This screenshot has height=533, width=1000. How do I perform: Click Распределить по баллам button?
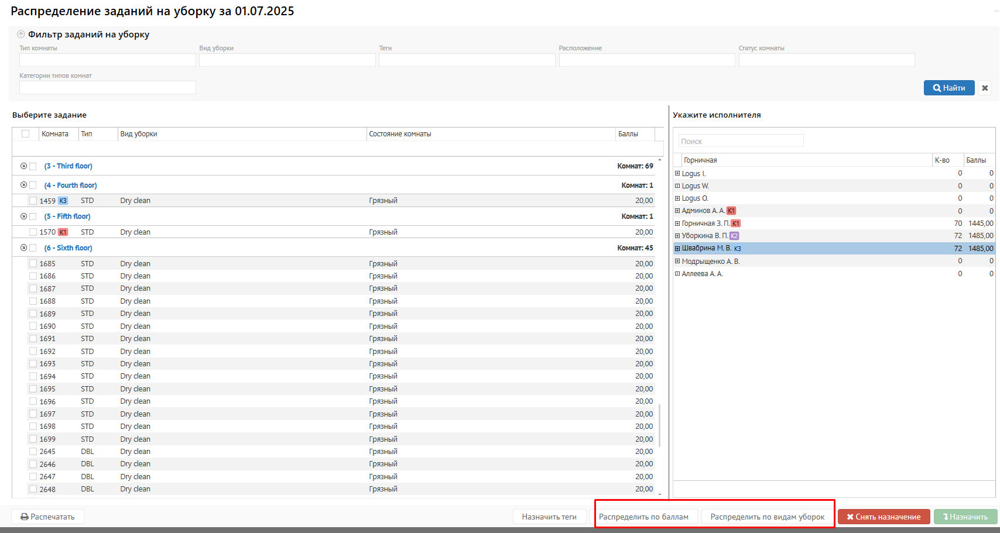[643, 517]
